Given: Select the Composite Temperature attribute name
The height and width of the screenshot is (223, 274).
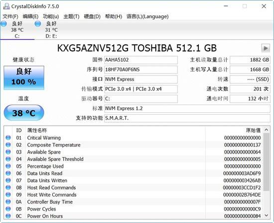Looking at the screenshot, I should (x=54, y=145).
